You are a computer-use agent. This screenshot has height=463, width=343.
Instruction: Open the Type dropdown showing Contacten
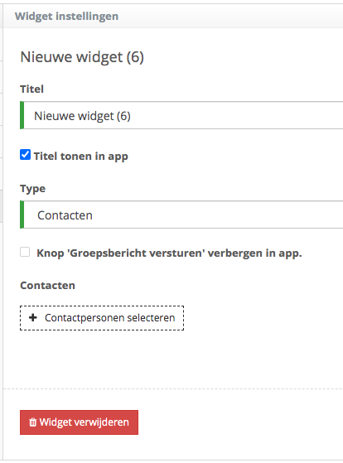coord(183,215)
